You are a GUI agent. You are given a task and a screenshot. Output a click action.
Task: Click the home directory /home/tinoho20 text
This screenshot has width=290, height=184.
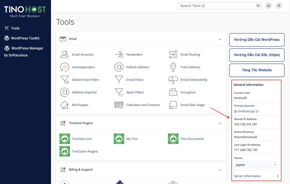[246, 137]
